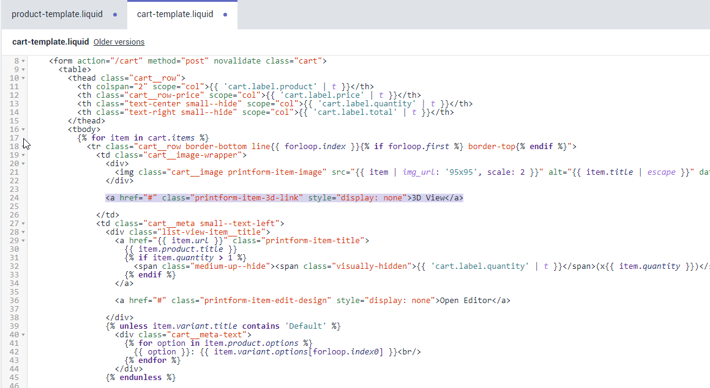Fold list-view-item__title div at line 28

23,232
